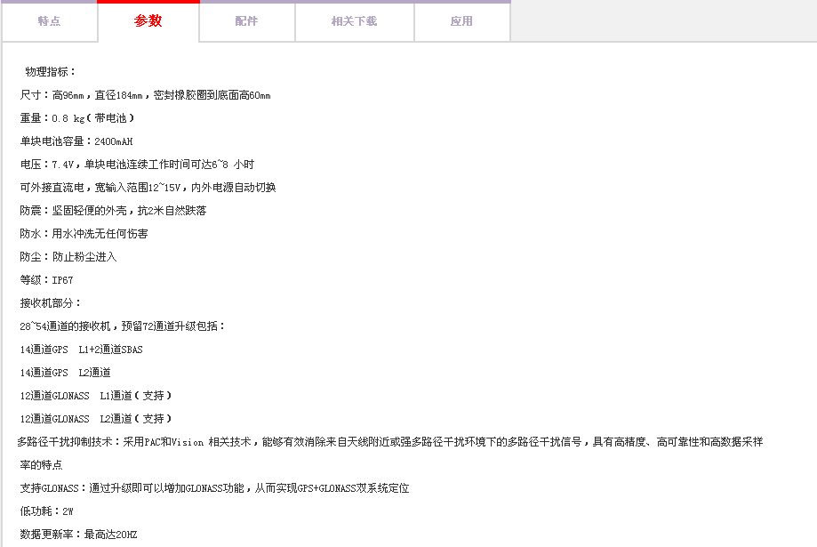This screenshot has width=817, height=547.
Task: Click the 尺寸 dimensions line
Action: [145, 95]
